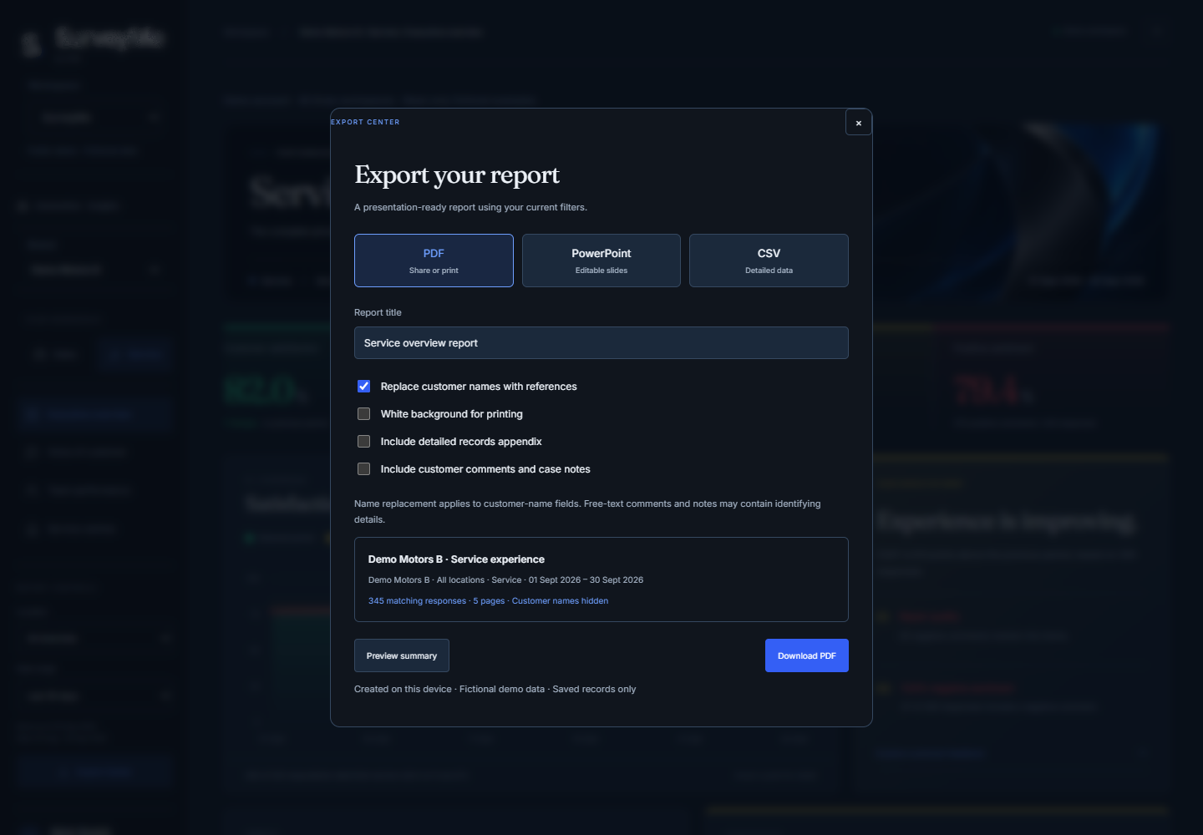Uncheck Replace customer names with references
This screenshot has width=1203, height=835.
click(x=364, y=387)
